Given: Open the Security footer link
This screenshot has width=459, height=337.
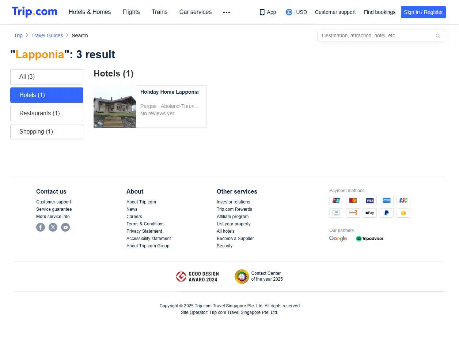Looking at the screenshot, I should click(224, 246).
